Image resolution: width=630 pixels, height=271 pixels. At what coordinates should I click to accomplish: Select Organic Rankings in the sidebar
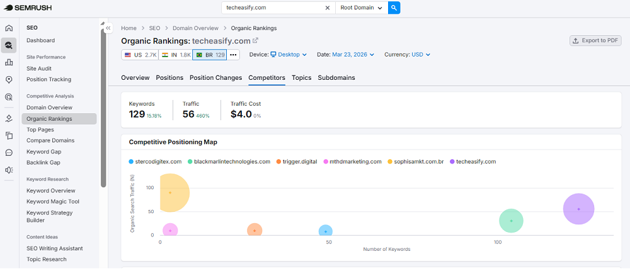59,119
